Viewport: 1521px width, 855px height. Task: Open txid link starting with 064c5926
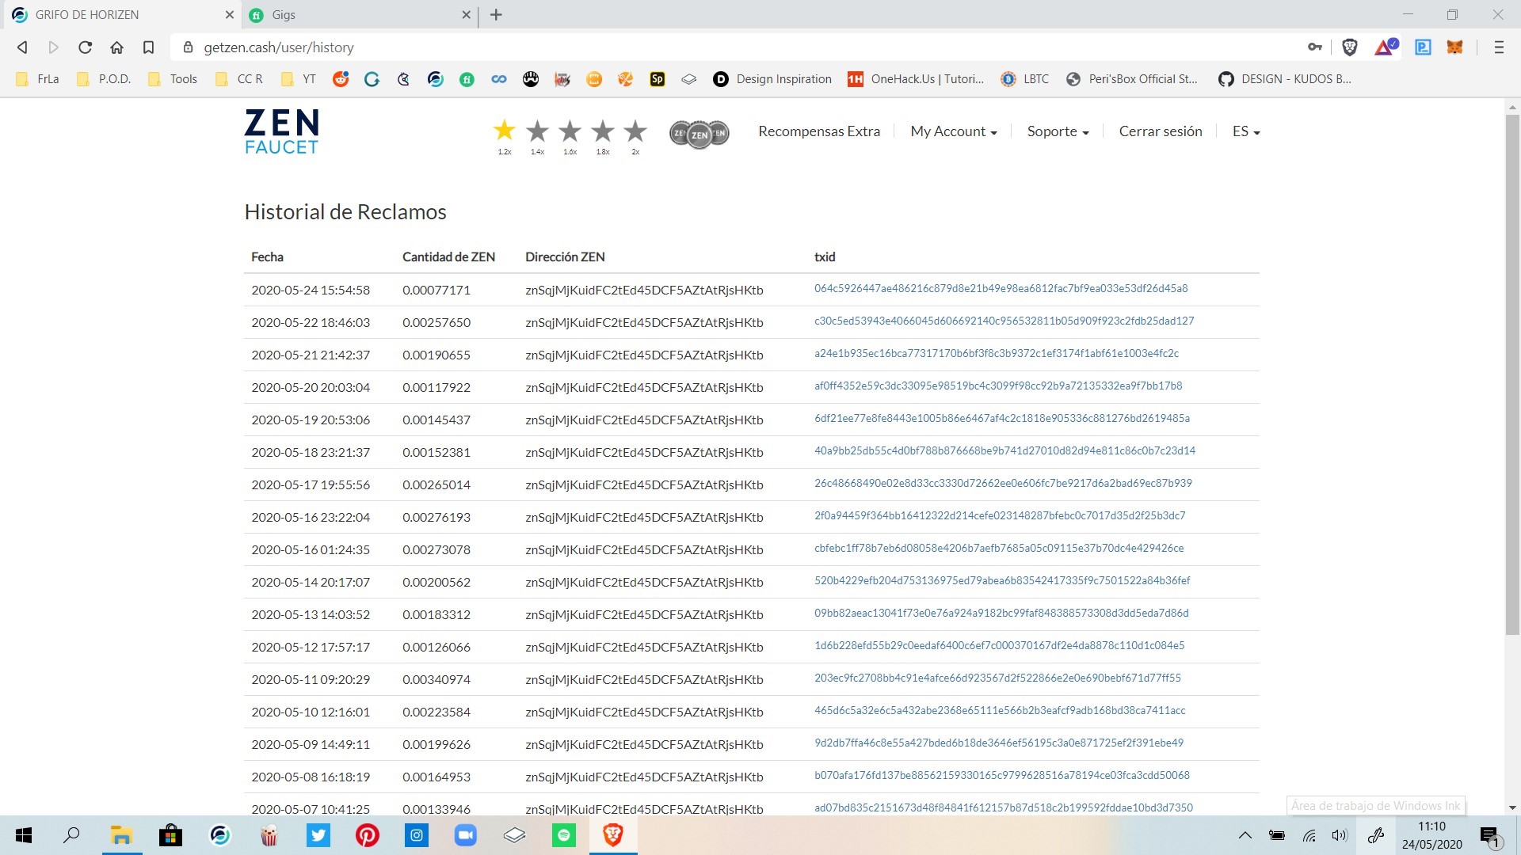[x=1001, y=289]
